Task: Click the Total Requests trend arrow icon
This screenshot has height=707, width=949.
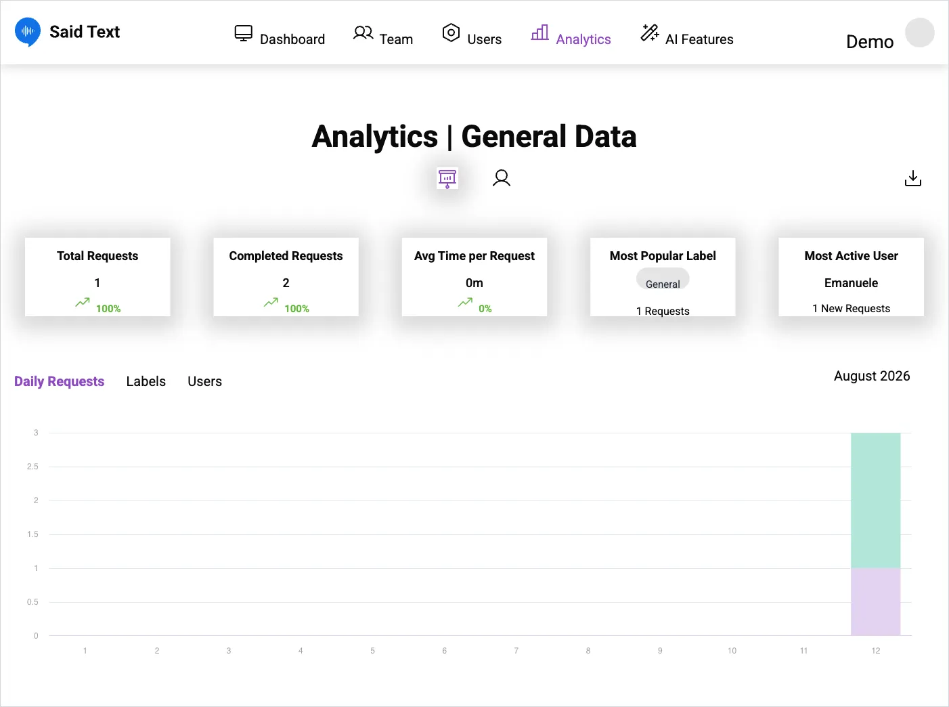Action: point(83,303)
